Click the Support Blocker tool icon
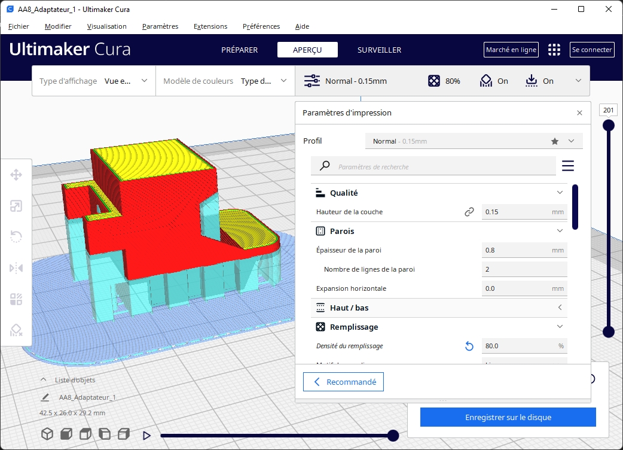This screenshot has width=623, height=450. [x=16, y=330]
